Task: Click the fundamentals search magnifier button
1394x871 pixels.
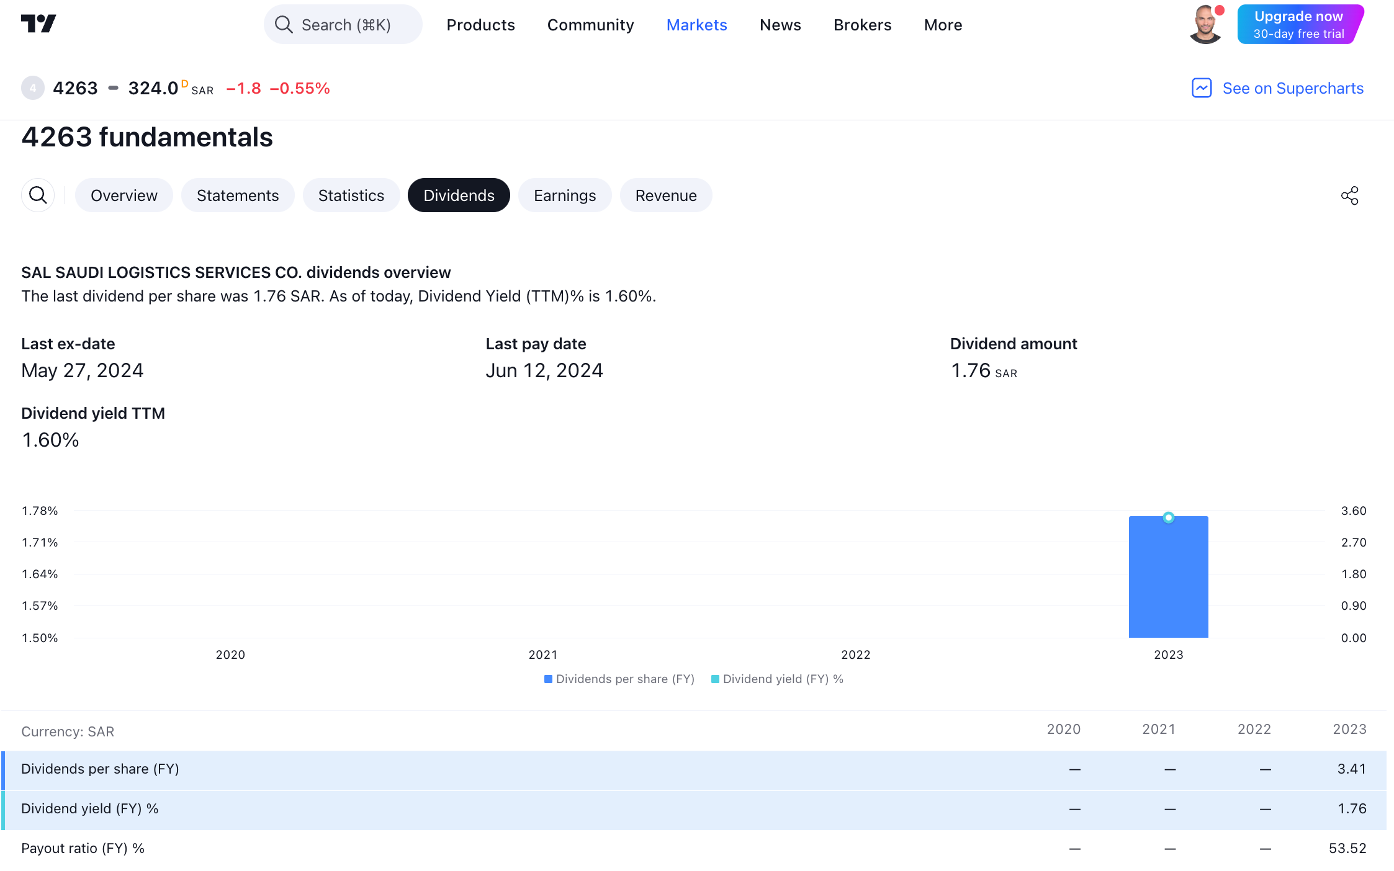Action: point(38,195)
